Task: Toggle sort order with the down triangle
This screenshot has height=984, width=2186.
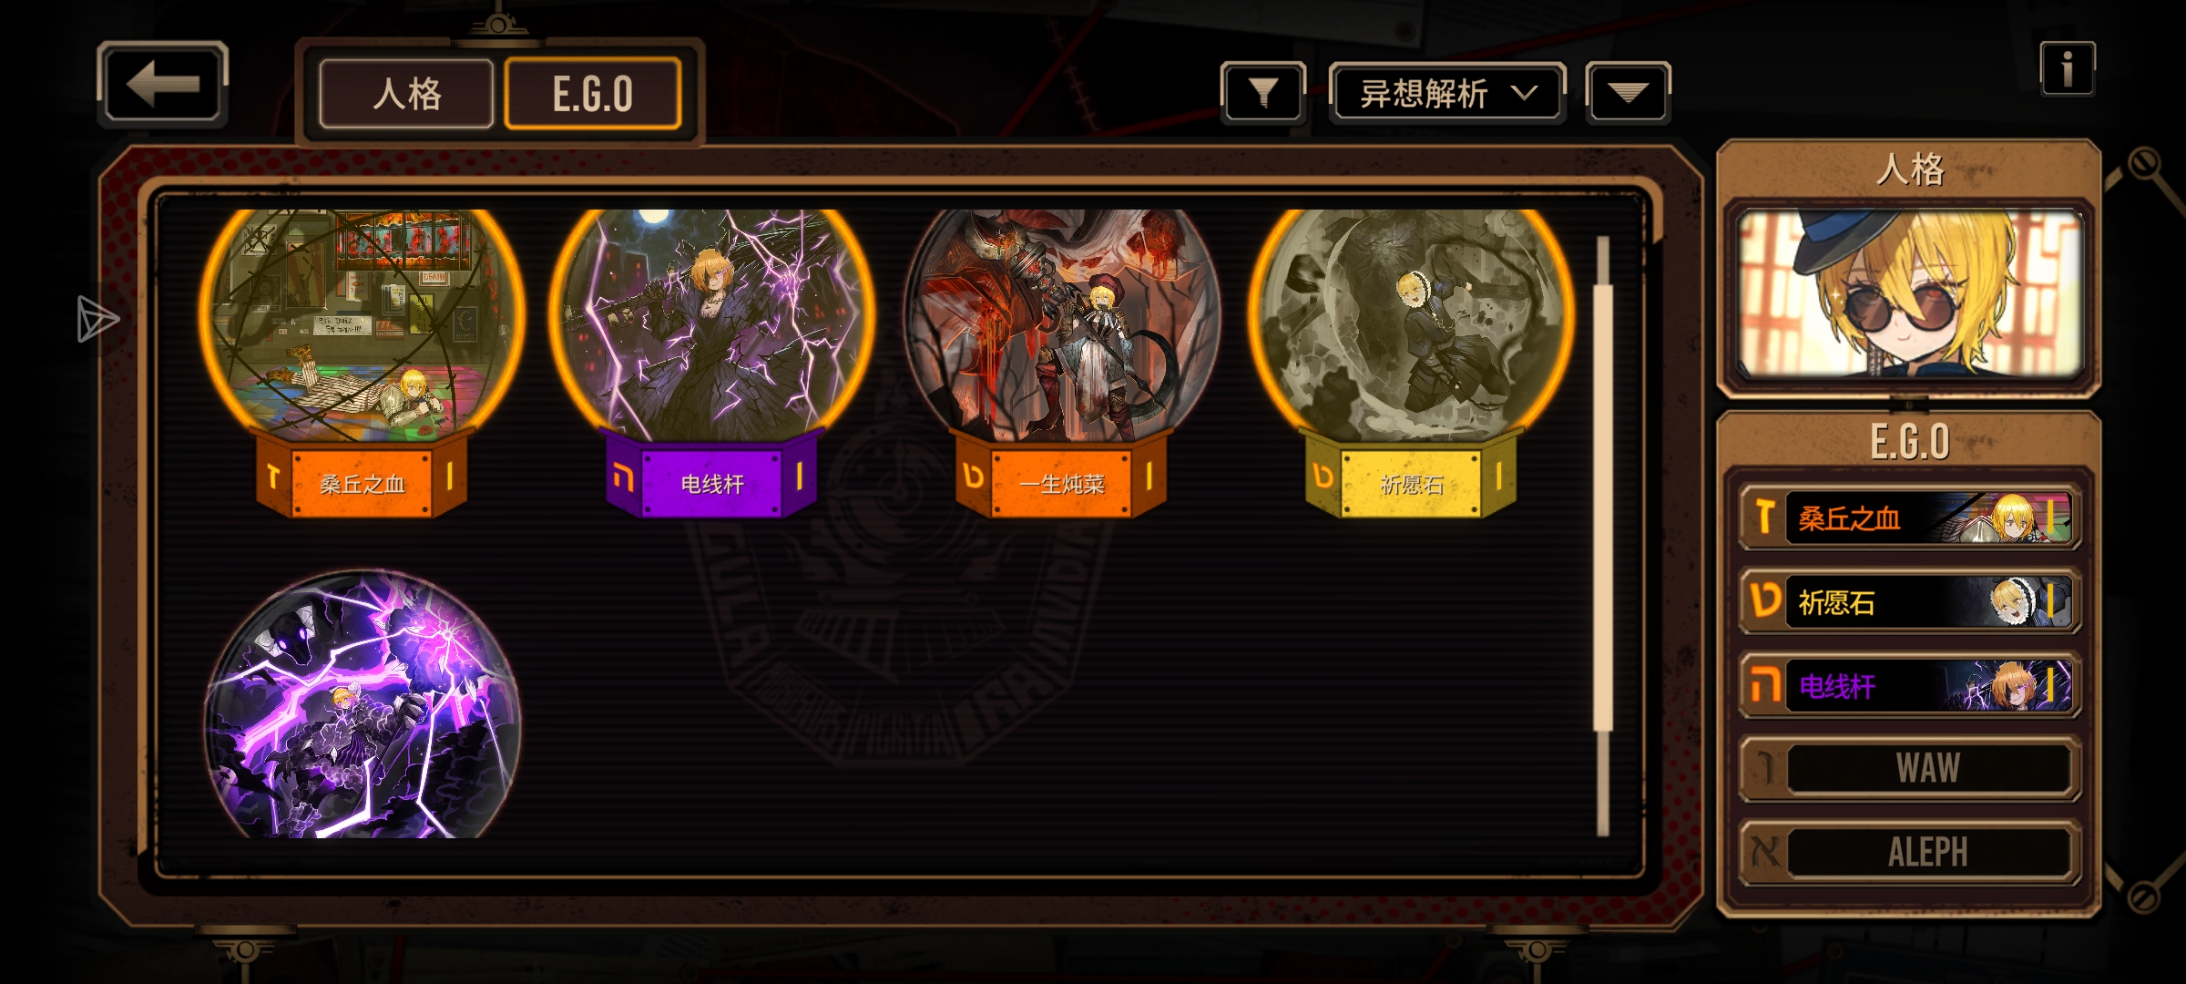Action: coord(1628,93)
